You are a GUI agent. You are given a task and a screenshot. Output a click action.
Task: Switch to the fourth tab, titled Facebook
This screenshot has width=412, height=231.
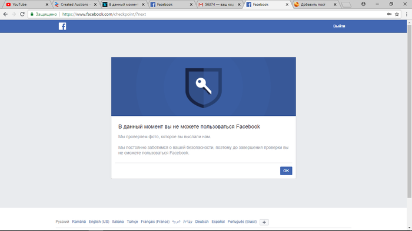pos(171,5)
